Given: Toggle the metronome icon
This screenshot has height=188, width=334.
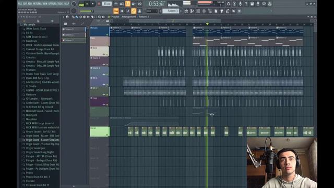Looking at the screenshot, I should 116,4.
